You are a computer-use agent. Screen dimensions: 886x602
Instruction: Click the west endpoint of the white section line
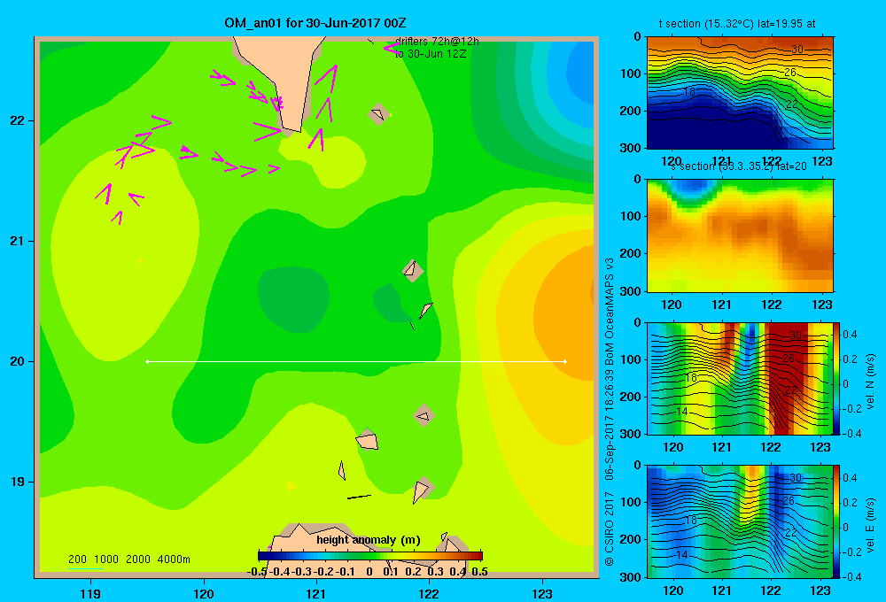(x=147, y=361)
